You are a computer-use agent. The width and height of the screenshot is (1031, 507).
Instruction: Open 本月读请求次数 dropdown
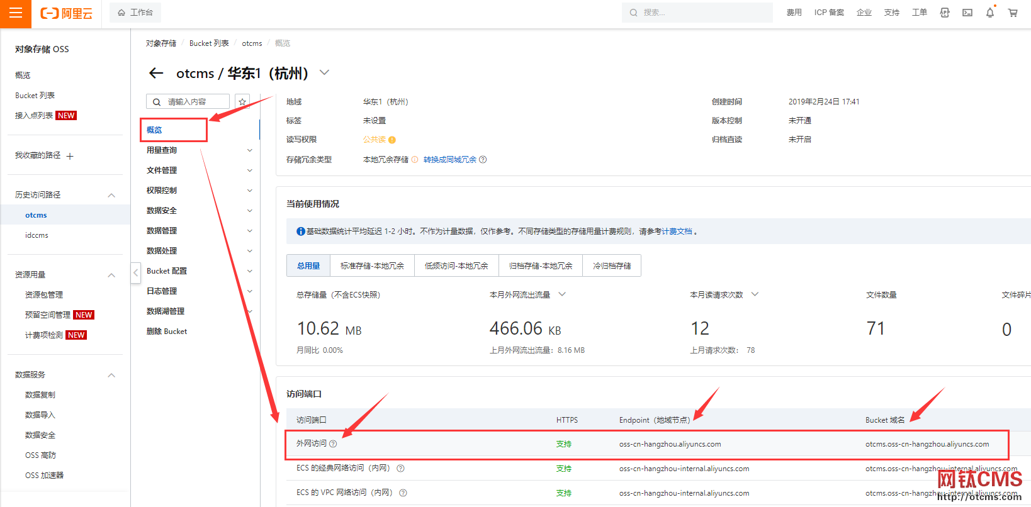pyautogui.click(x=755, y=294)
